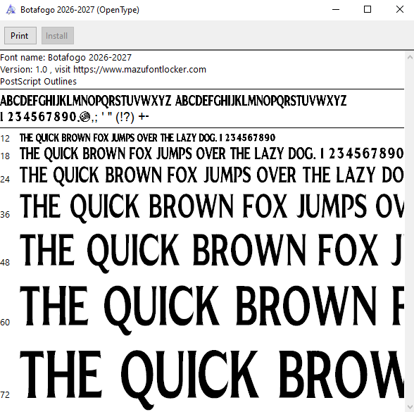Click the 18-point quick brown fox sample
This screenshot has width=414, height=412.
pos(212,154)
